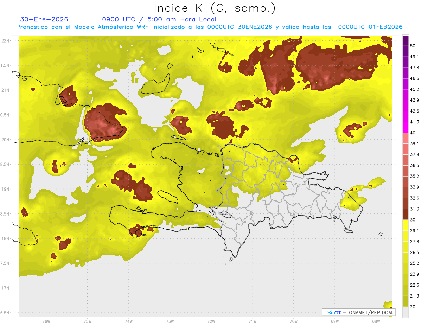Click the '22.6' colorbar value

coord(415,285)
